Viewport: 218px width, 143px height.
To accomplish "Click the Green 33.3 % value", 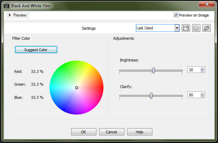I will pyautogui.click(x=37, y=84).
